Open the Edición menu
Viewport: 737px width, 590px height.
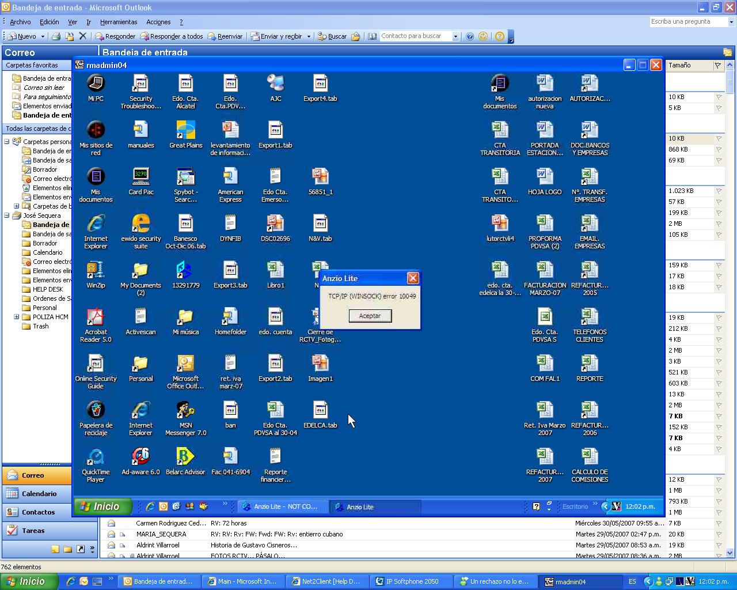[50, 22]
